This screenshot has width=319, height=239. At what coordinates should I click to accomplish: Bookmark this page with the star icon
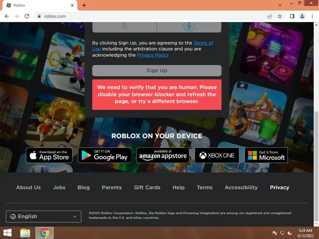[x=280, y=16]
